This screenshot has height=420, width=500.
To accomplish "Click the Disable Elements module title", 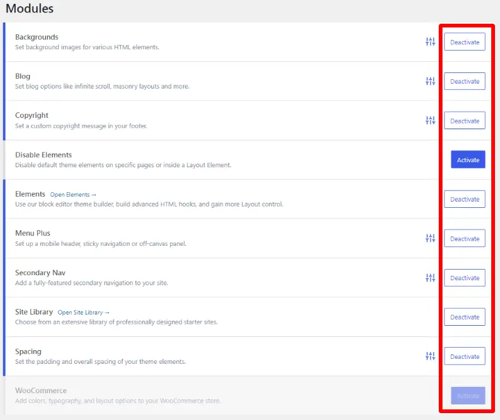I will (x=43, y=155).
